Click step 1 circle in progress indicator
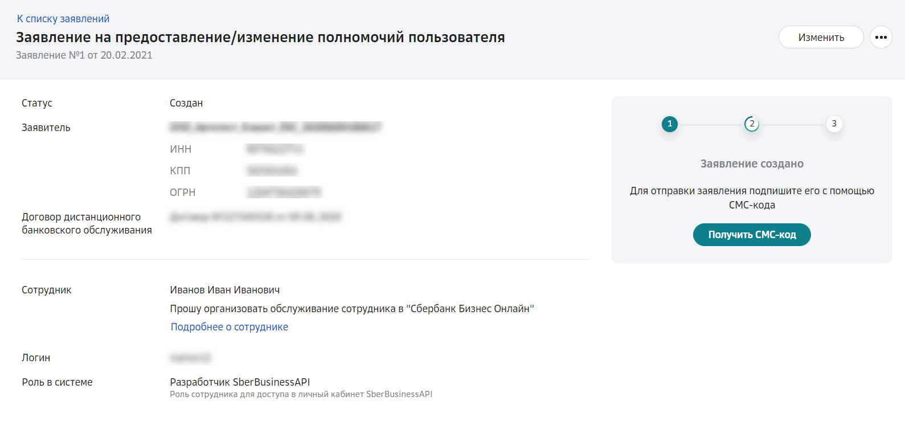This screenshot has height=421, width=905. [x=670, y=124]
